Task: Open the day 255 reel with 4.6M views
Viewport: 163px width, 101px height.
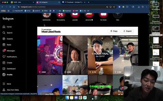Action: click(50, 55)
